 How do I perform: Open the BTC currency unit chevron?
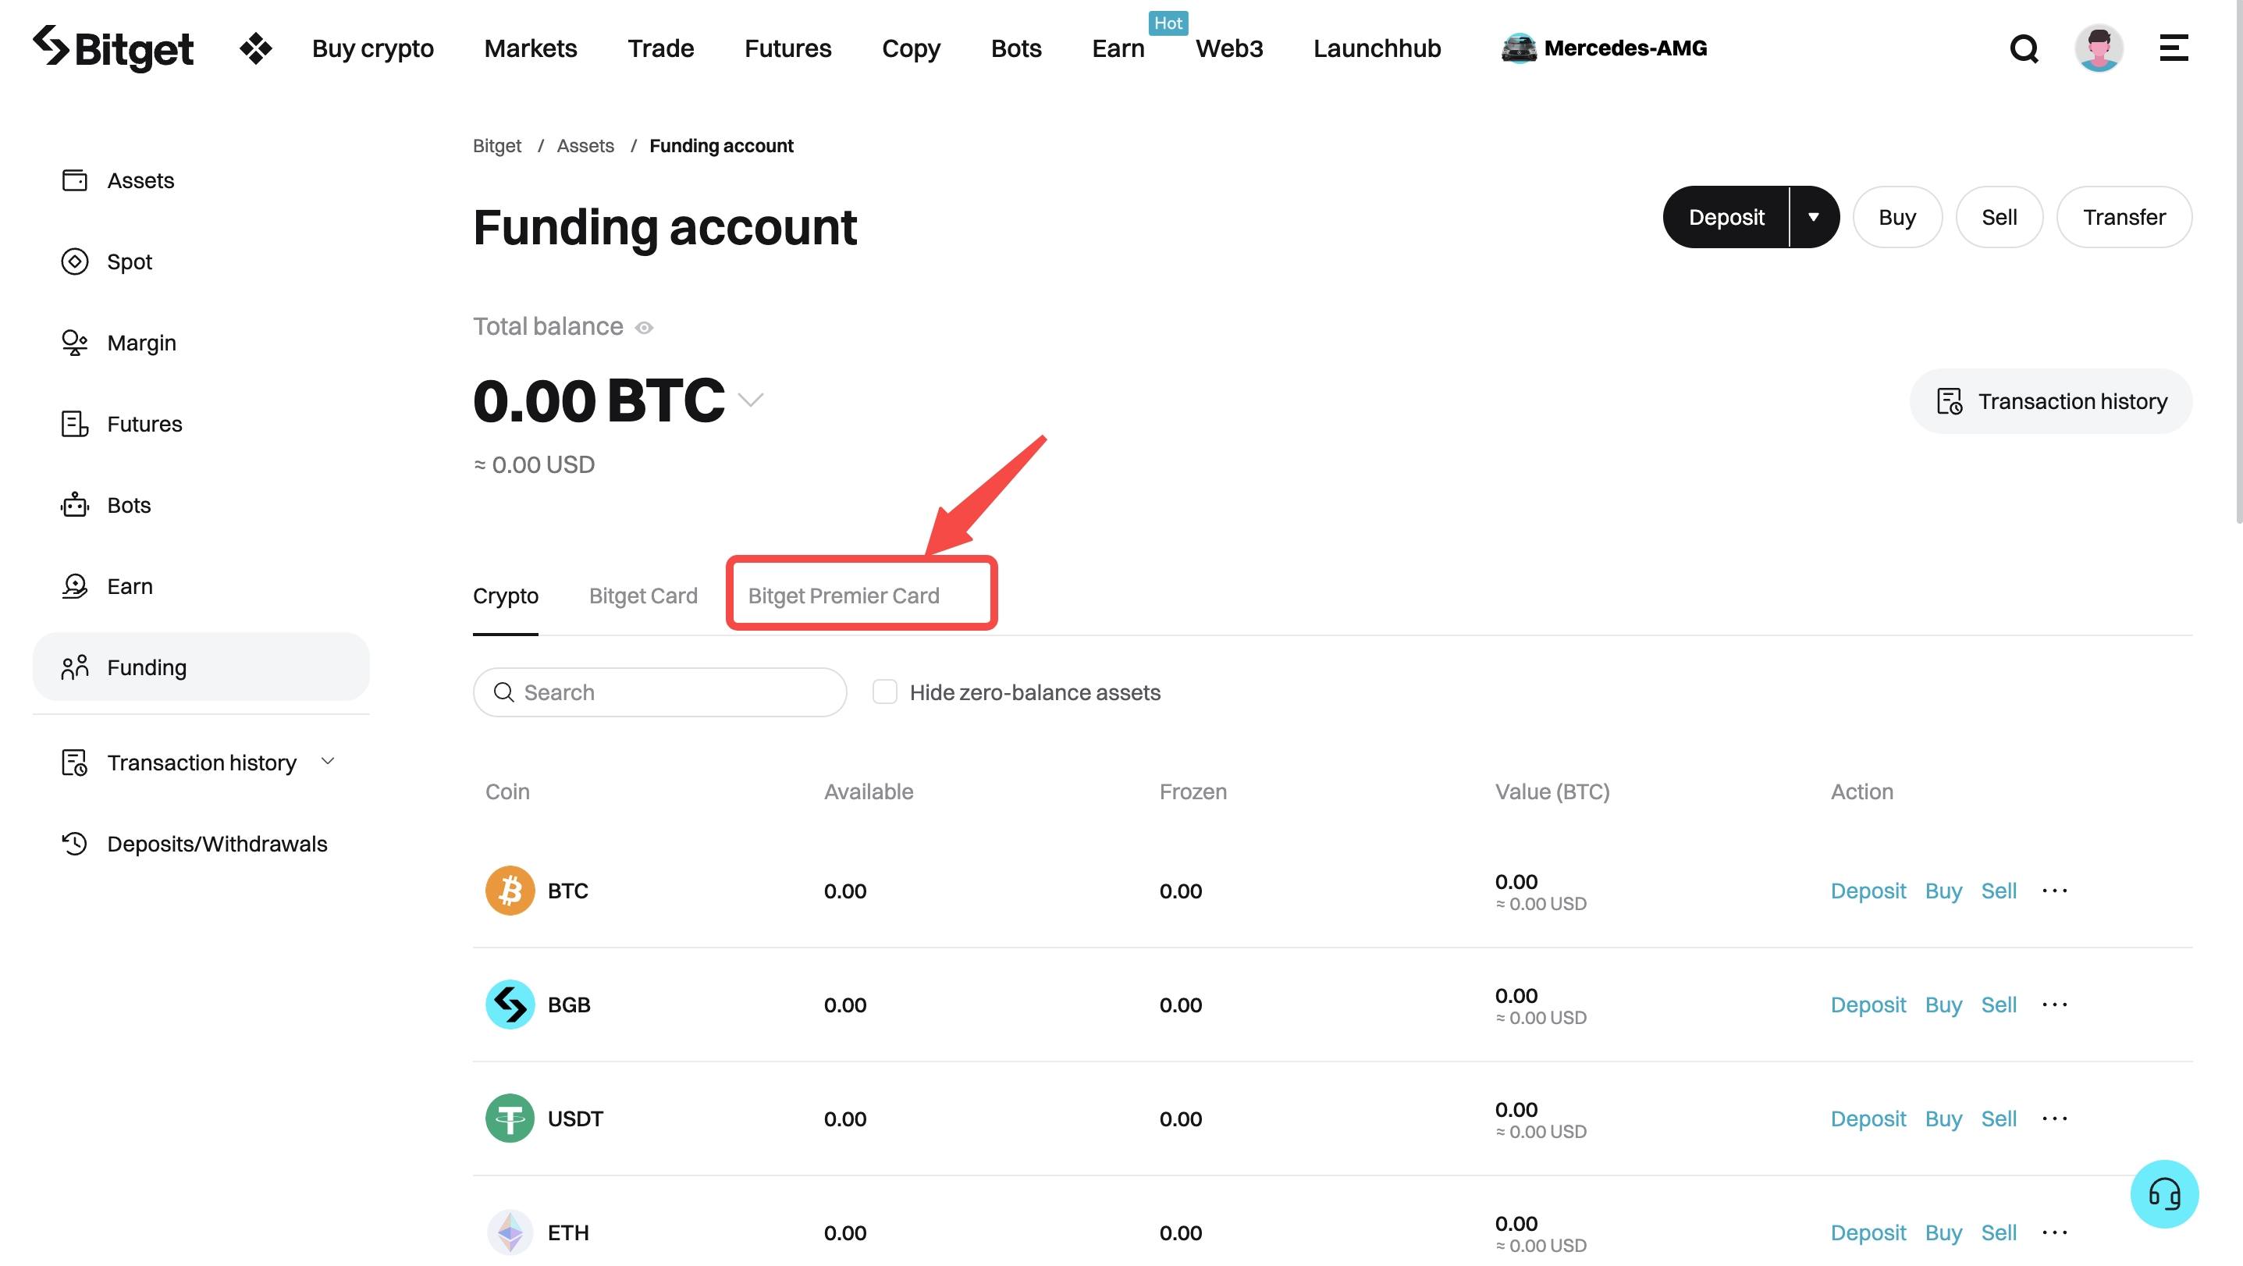pos(751,400)
